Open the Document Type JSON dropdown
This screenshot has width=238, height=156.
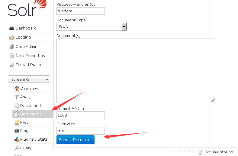click(92, 27)
